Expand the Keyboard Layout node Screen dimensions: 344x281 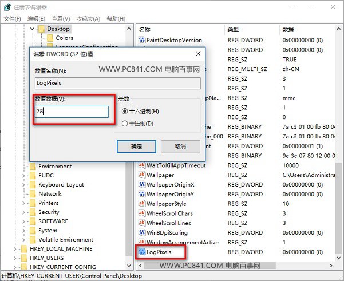click(x=23, y=185)
